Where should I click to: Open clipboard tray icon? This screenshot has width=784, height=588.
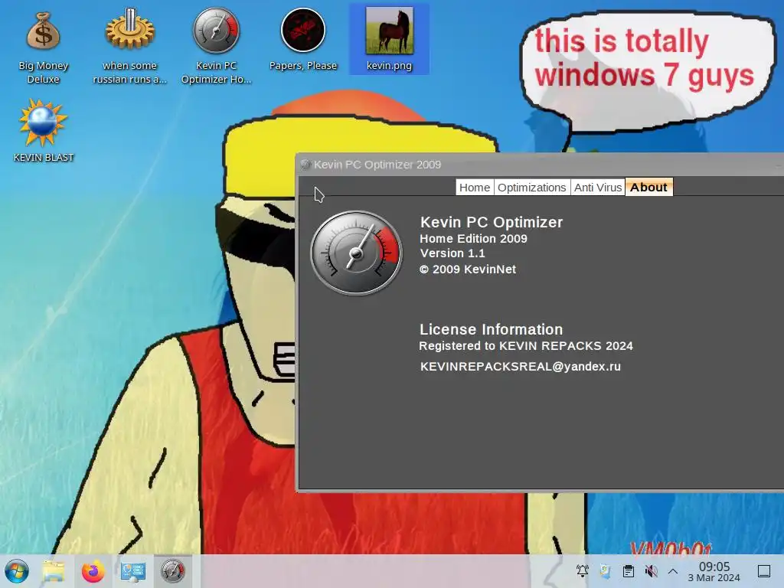[x=629, y=571]
